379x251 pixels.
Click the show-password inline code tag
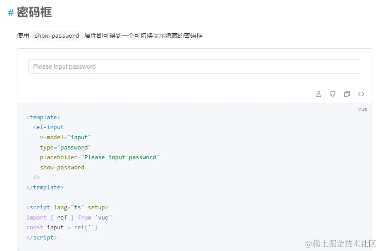pyautogui.click(x=57, y=36)
